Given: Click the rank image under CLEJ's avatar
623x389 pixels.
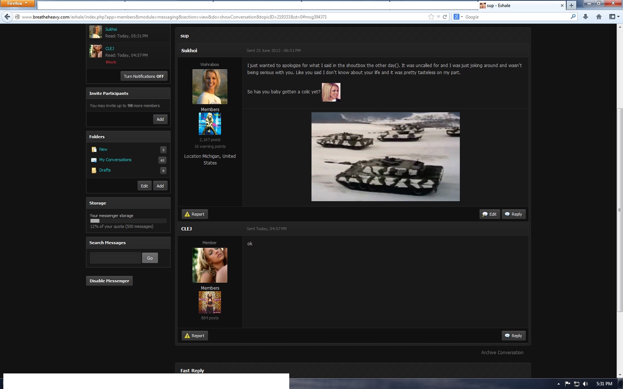Looking at the screenshot, I should click(210, 302).
